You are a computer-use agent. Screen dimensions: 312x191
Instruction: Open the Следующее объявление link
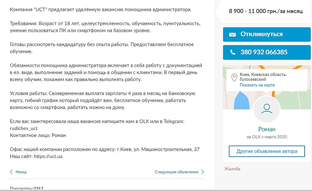[x=177, y=172]
